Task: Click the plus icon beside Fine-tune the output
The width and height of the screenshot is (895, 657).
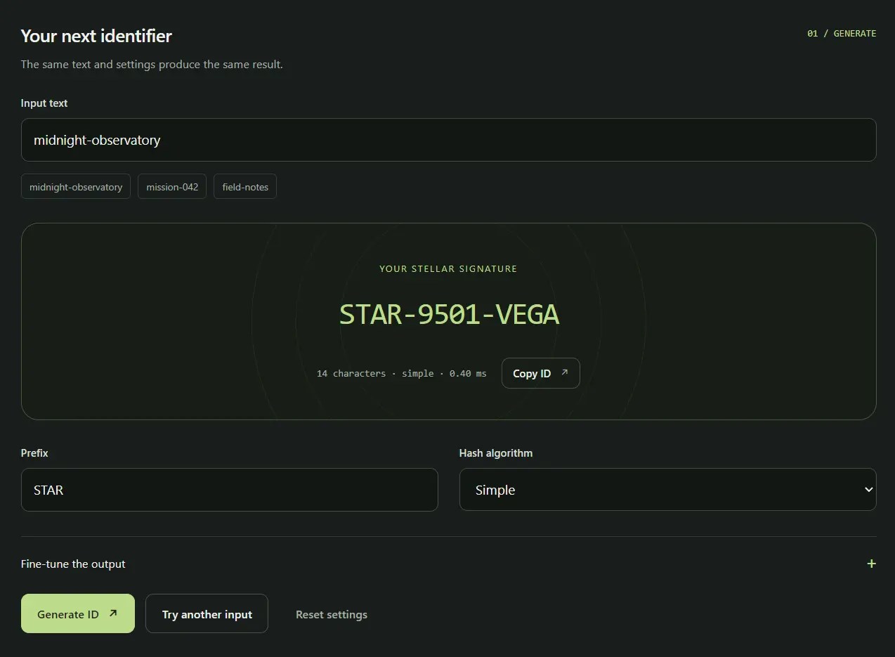Action: [871, 564]
